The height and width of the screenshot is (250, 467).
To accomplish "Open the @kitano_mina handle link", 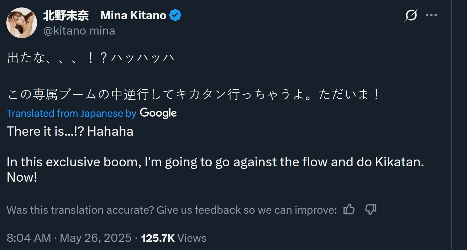I will point(79,31).
